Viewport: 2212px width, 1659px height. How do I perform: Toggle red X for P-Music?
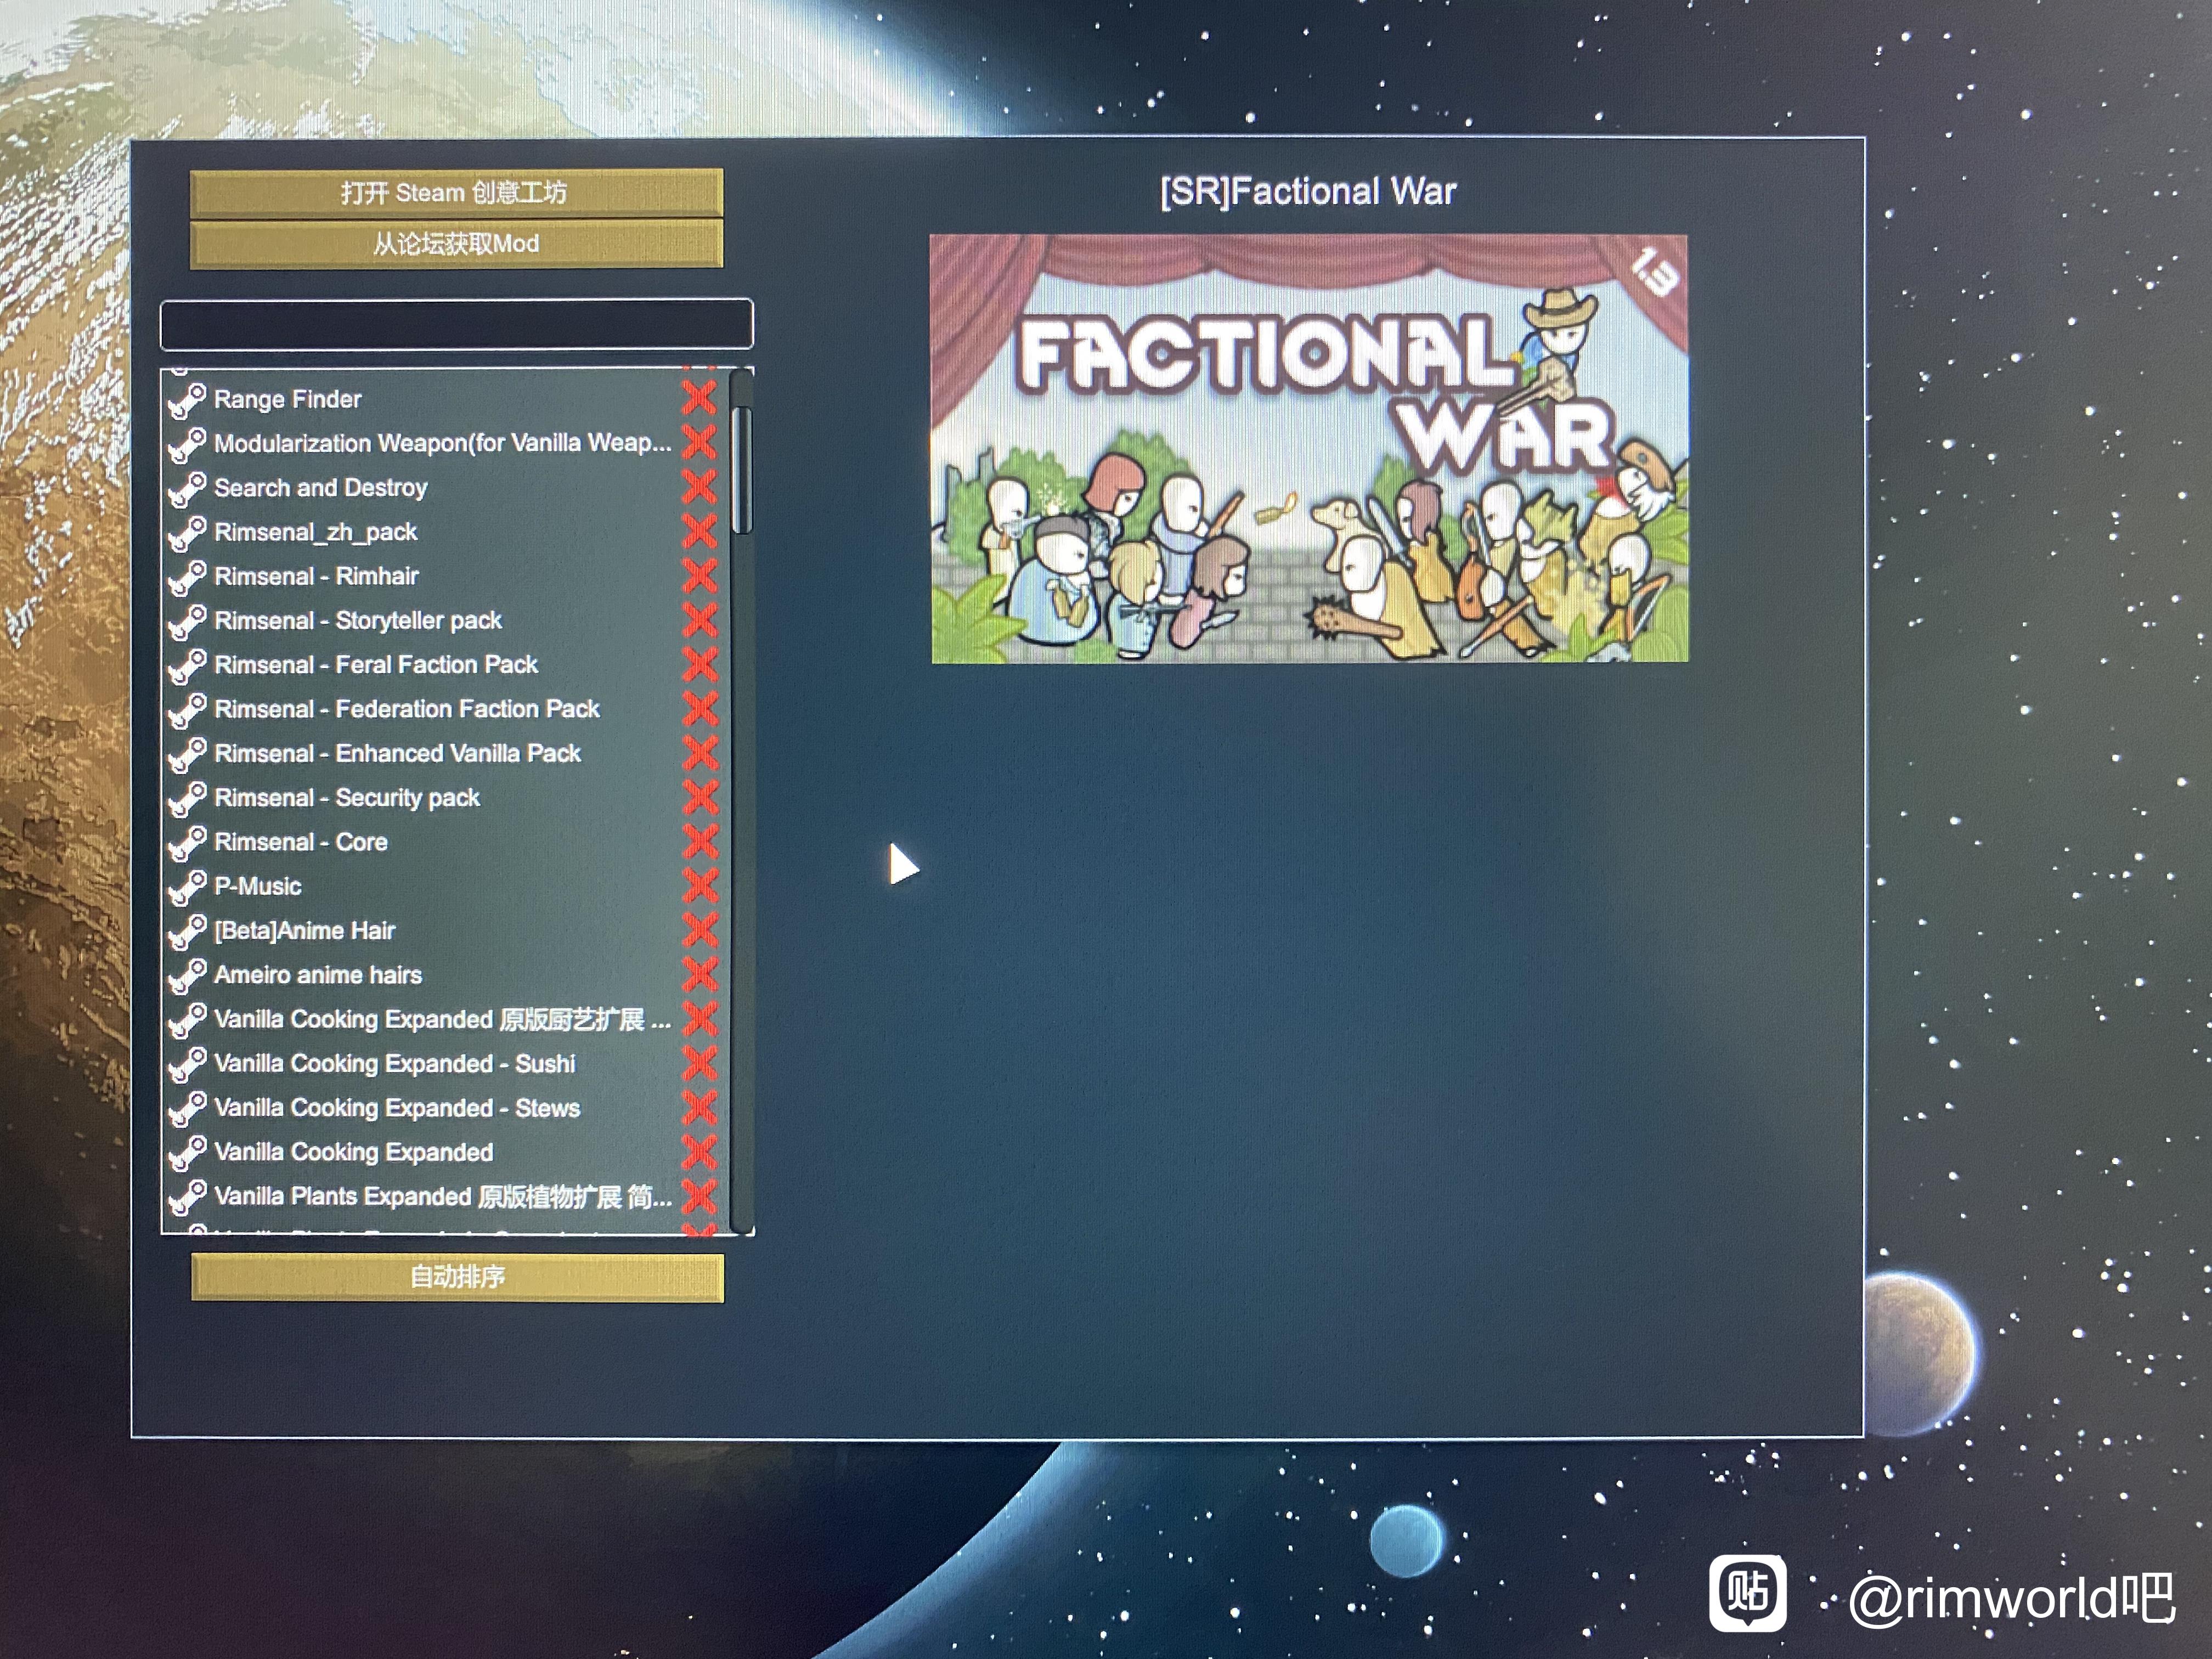click(x=699, y=885)
